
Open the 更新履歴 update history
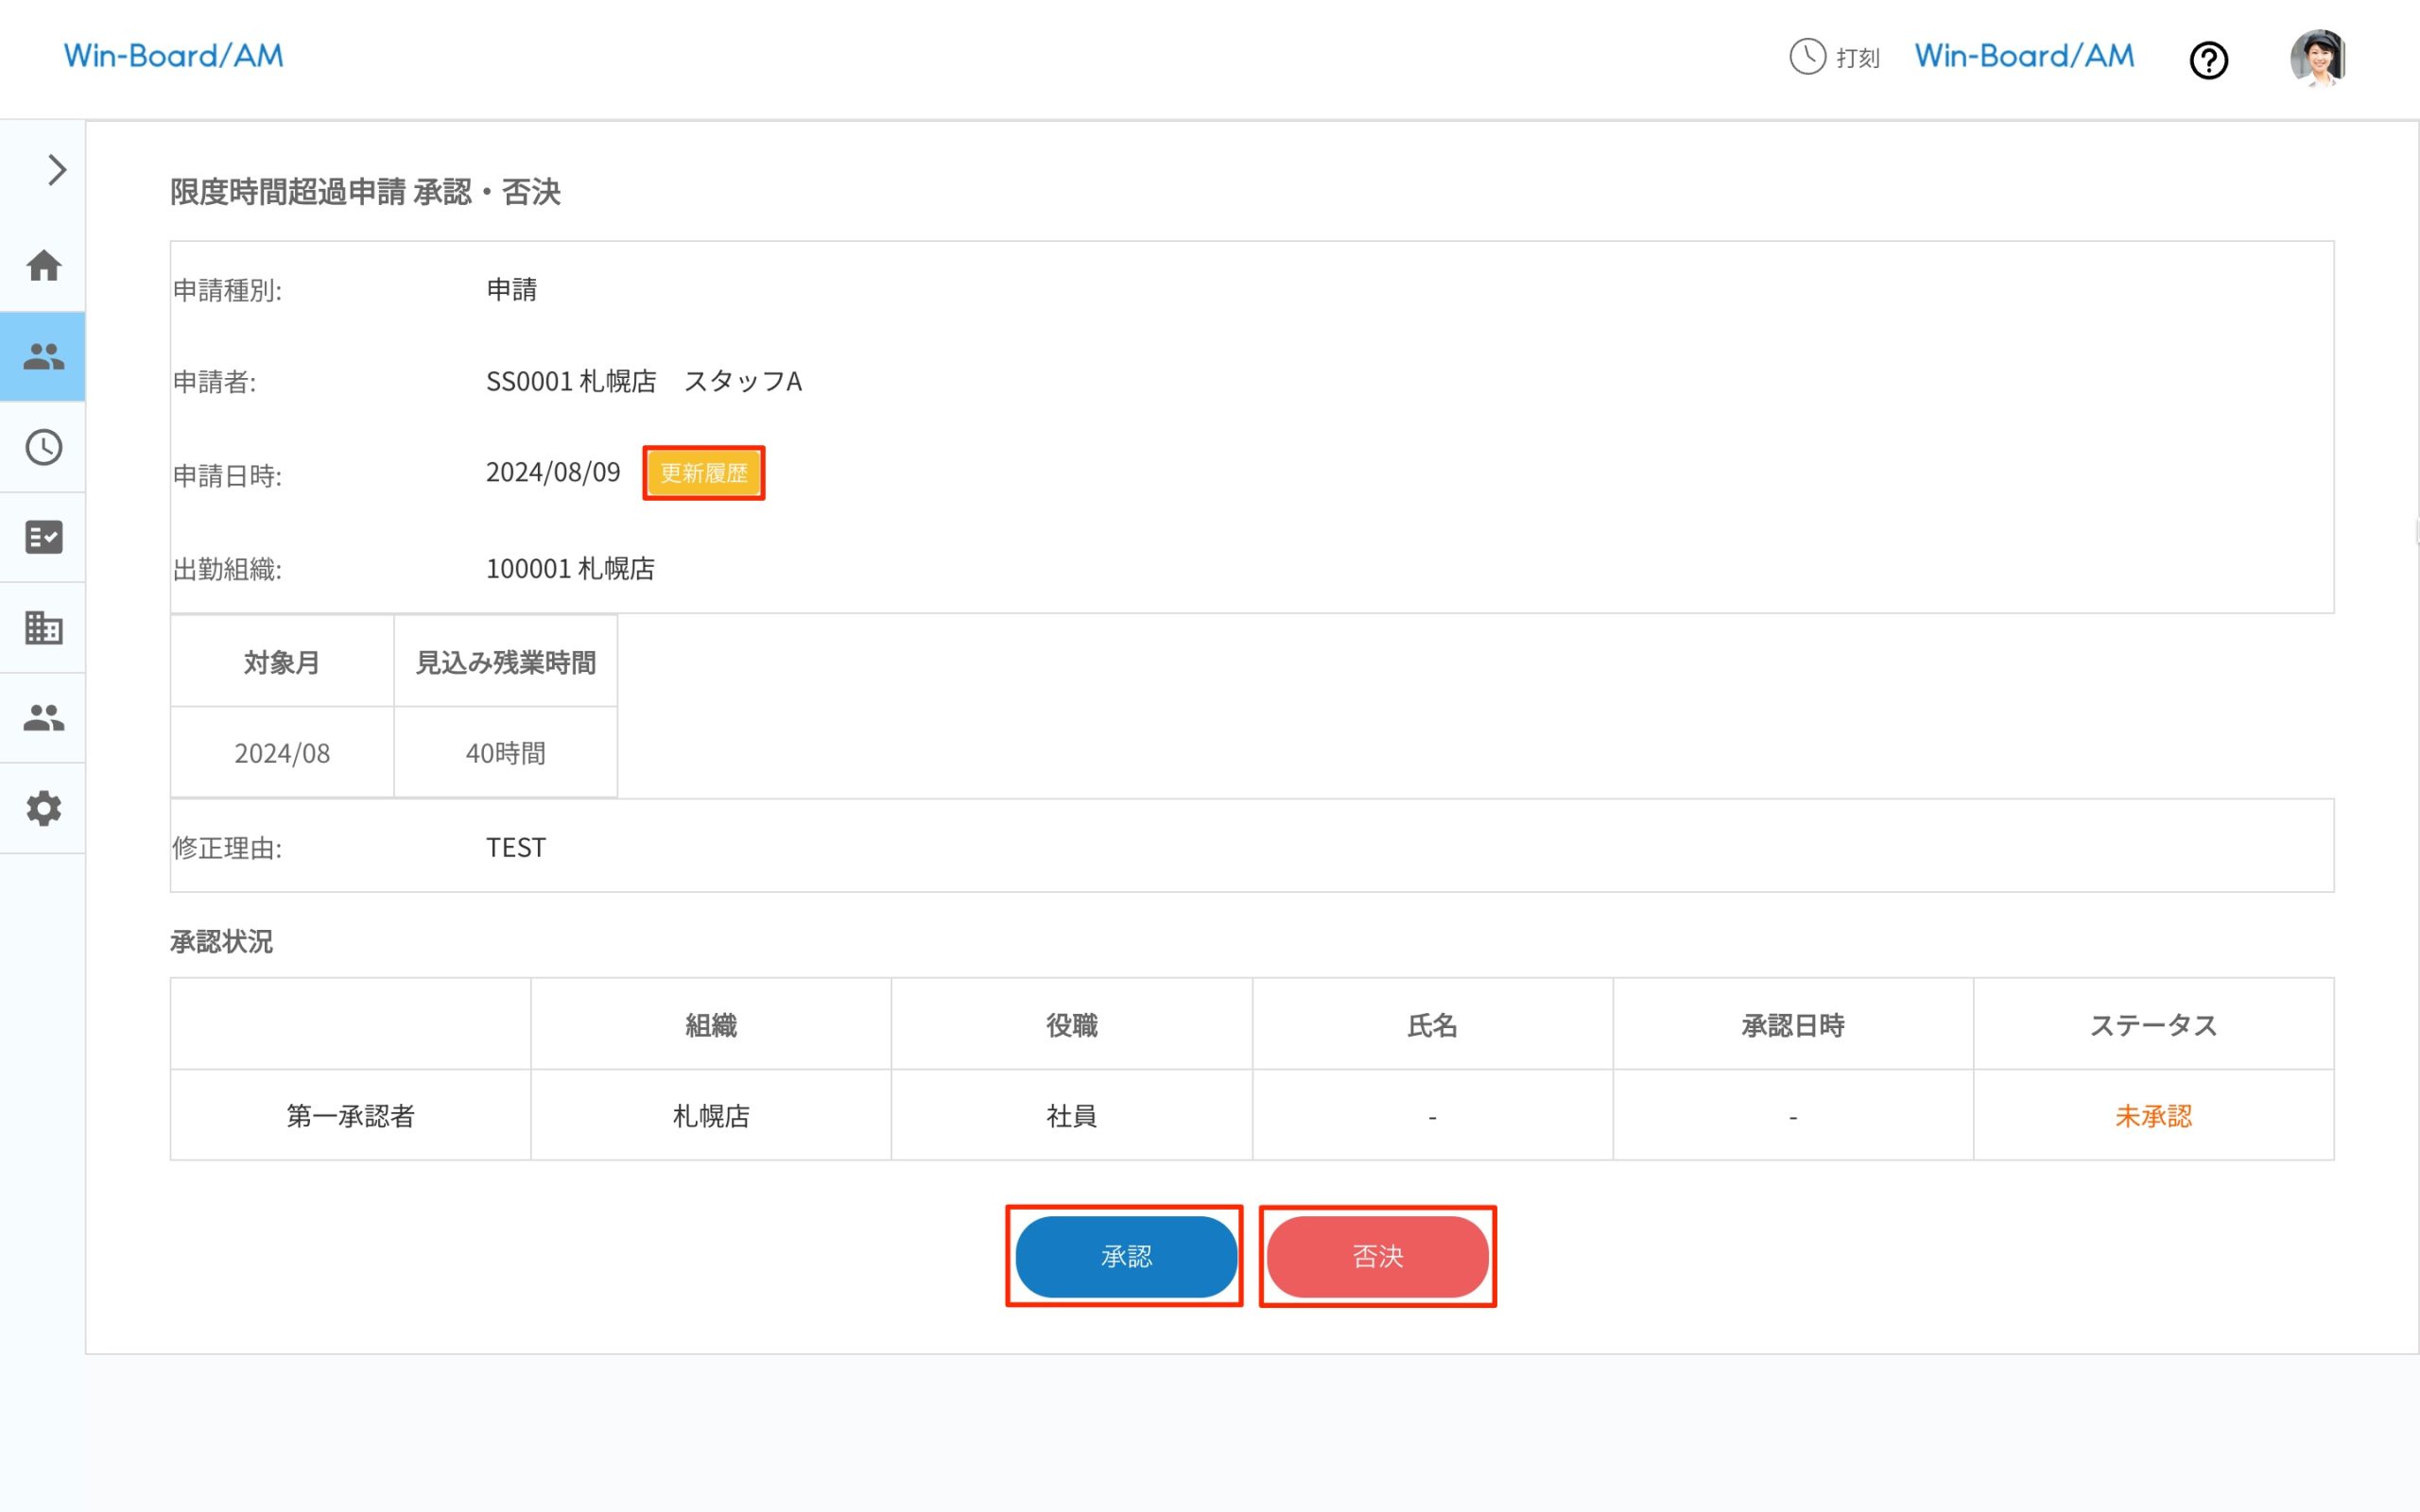pos(704,473)
